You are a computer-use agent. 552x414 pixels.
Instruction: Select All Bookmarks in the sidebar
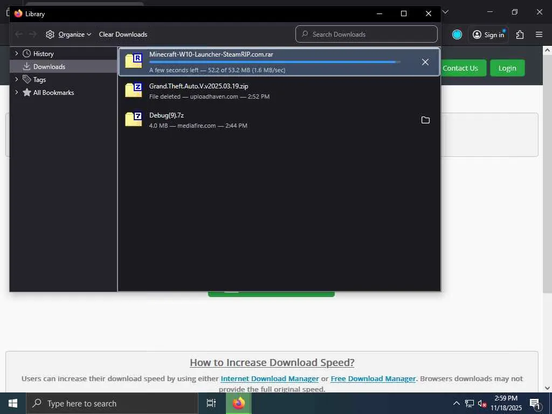[x=53, y=92]
